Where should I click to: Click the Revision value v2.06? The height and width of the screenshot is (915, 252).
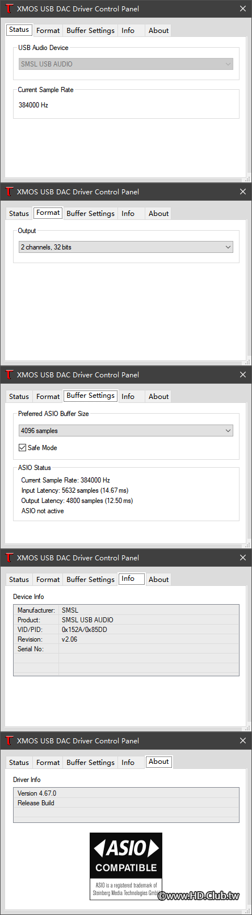coord(69,639)
